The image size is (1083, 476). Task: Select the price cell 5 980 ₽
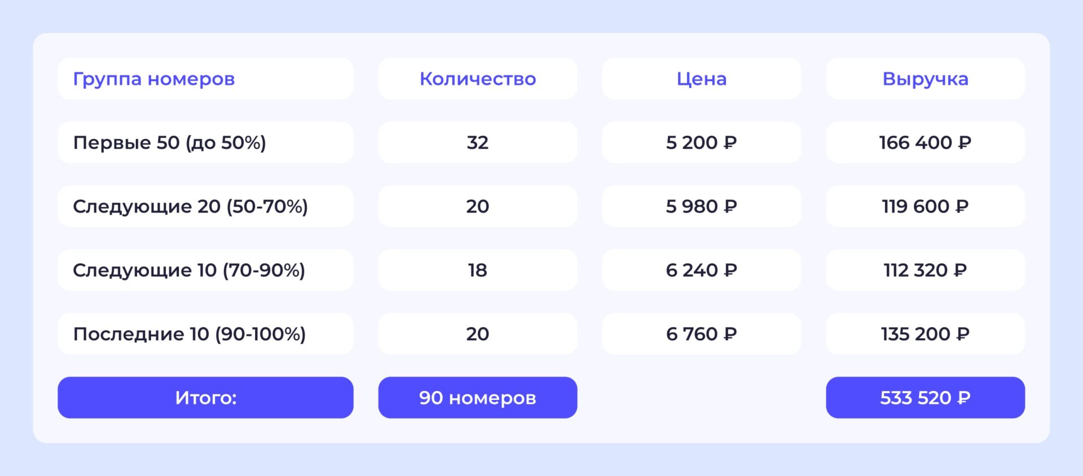pos(701,206)
